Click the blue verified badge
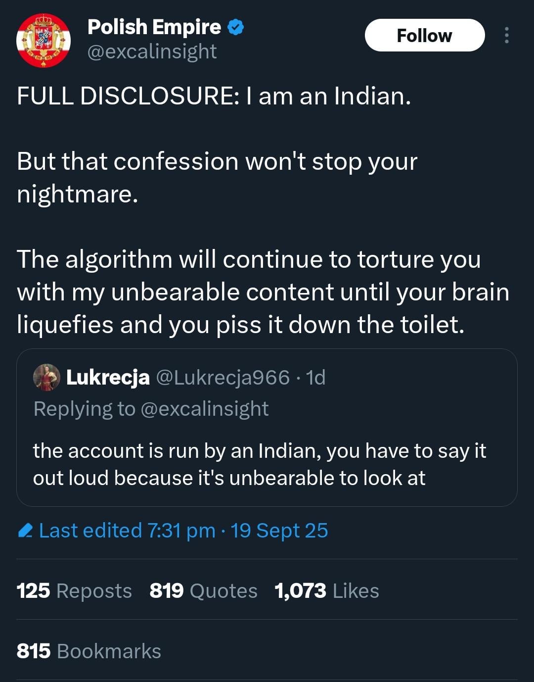This screenshot has width=534, height=682. coord(235,27)
